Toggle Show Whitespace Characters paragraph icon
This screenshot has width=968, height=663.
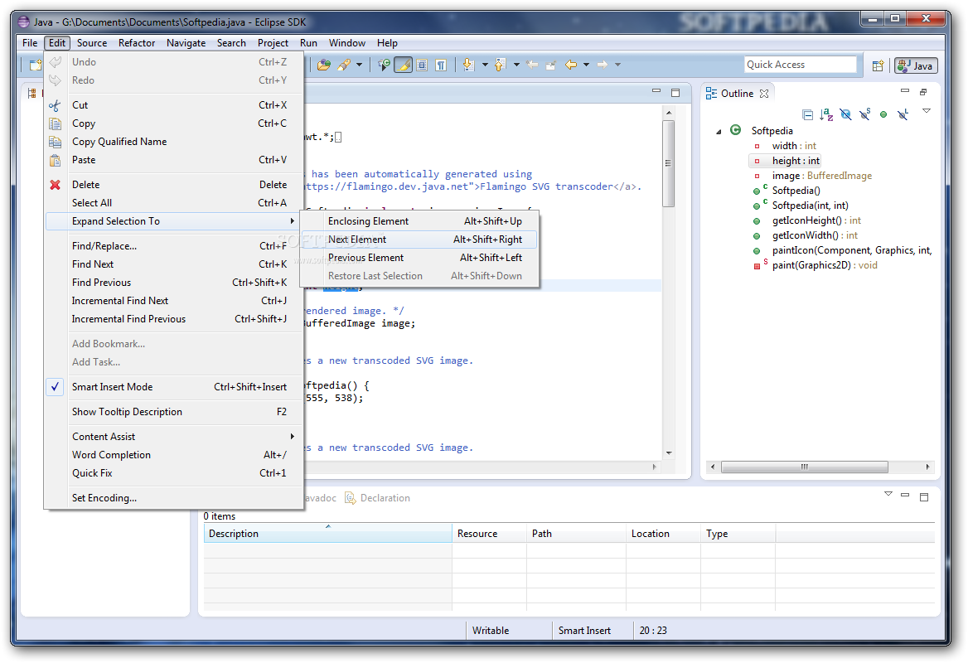441,65
